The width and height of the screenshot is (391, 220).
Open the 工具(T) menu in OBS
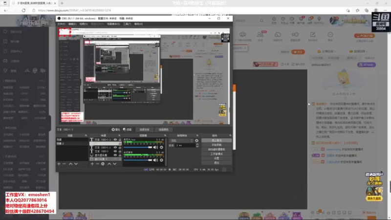127,24
